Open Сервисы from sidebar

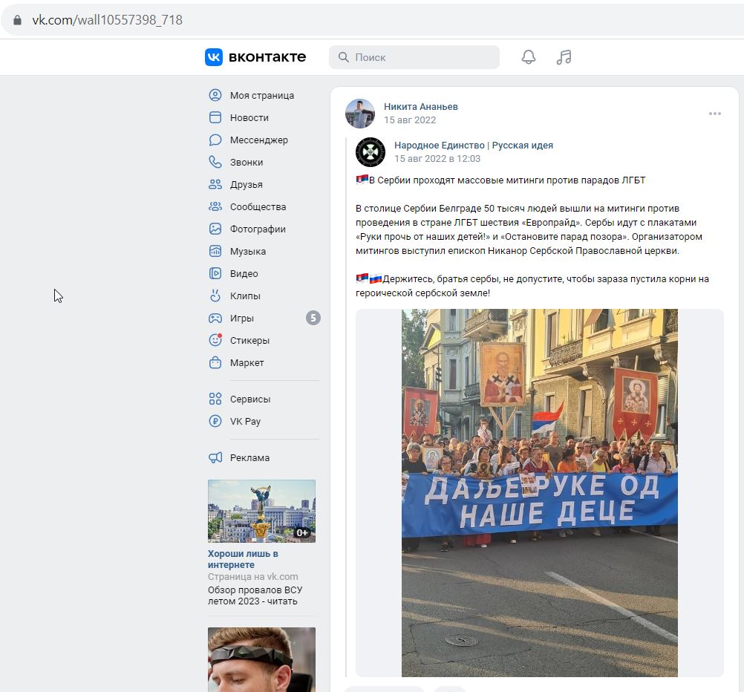click(x=250, y=399)
